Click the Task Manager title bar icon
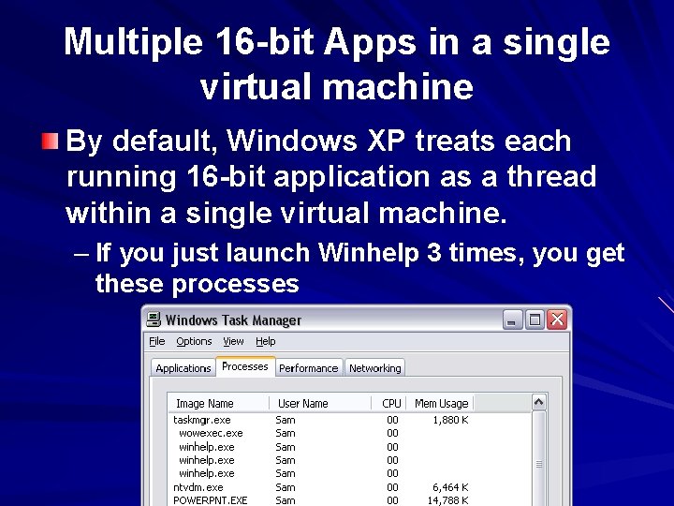The image size is (674, 506). click(x=154, y=320)
